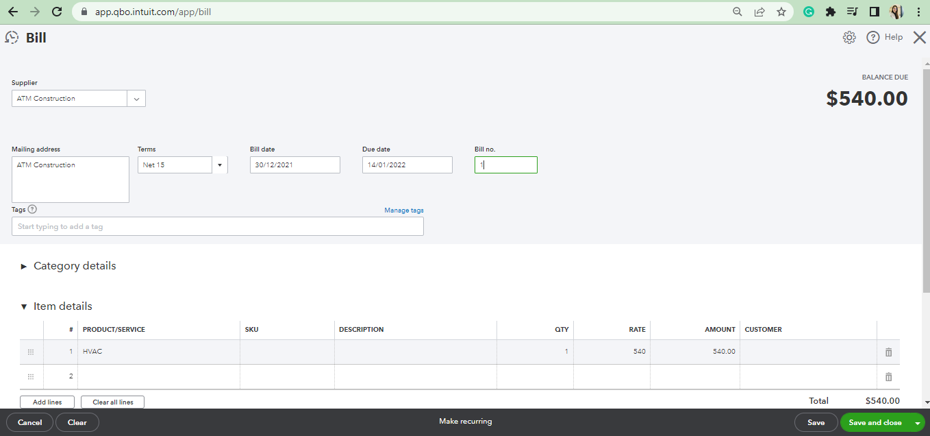
Task: Click the Save and close button
Action: [x=875, y=422]
